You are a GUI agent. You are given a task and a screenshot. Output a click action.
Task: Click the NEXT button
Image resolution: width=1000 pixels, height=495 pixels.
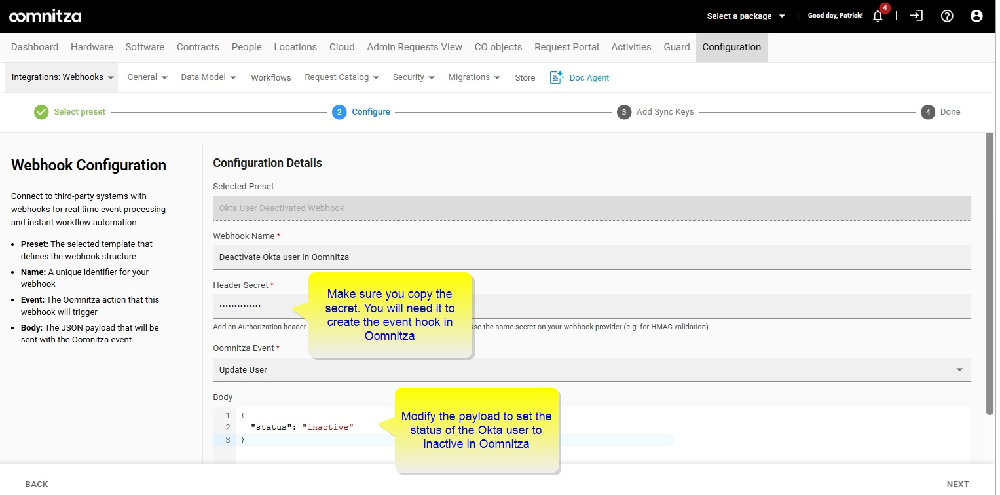(957, 484)
